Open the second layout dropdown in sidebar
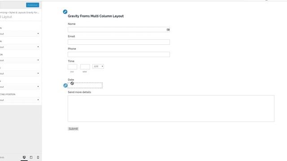This screenshot has width=287, height=161. coord(20,47)
